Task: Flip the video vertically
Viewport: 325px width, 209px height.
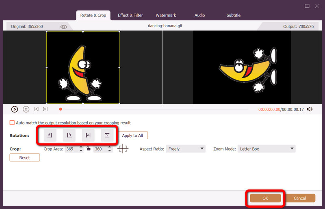Action: pyautogui.click(x=107, y=135)
